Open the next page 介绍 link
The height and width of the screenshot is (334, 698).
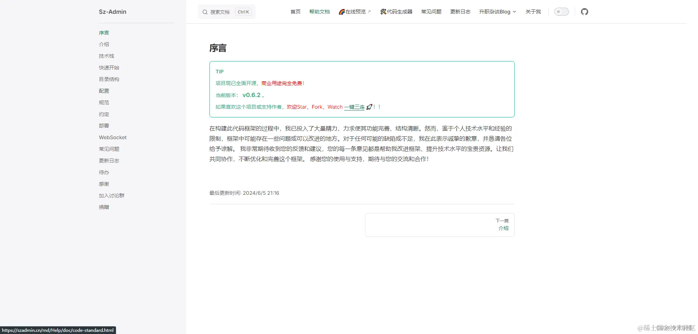pyautogui.click(x=503, y=228)
